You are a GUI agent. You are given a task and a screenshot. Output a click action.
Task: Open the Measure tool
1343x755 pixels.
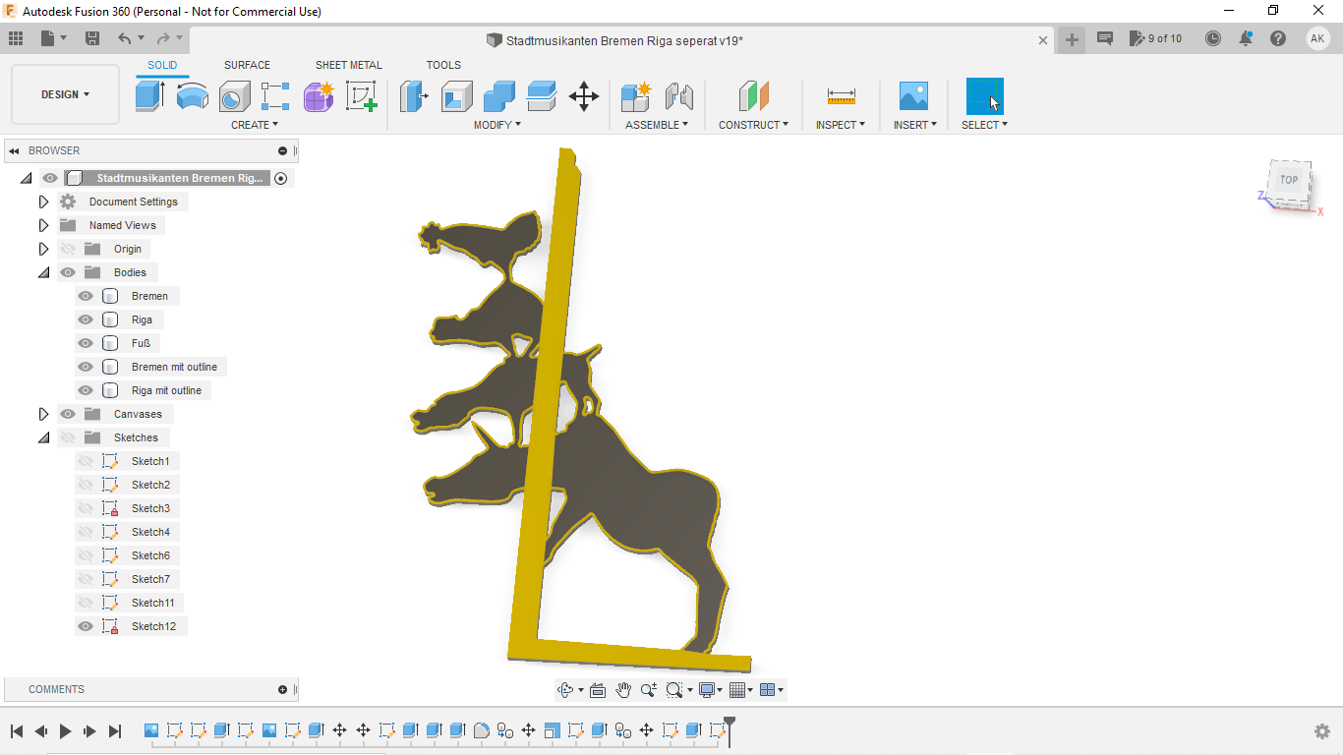(841, 96)
